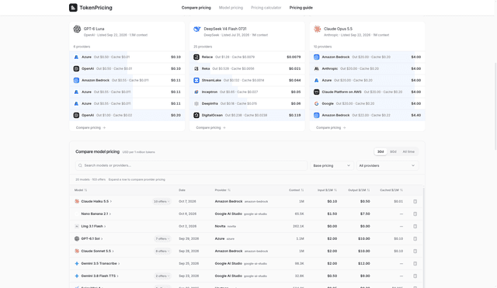Image resolution: width=497 pixels, height=288 pixels.
Task: Click the Amazon Bedrock icon on the $0.11 row
Action: tap(76, 81)
